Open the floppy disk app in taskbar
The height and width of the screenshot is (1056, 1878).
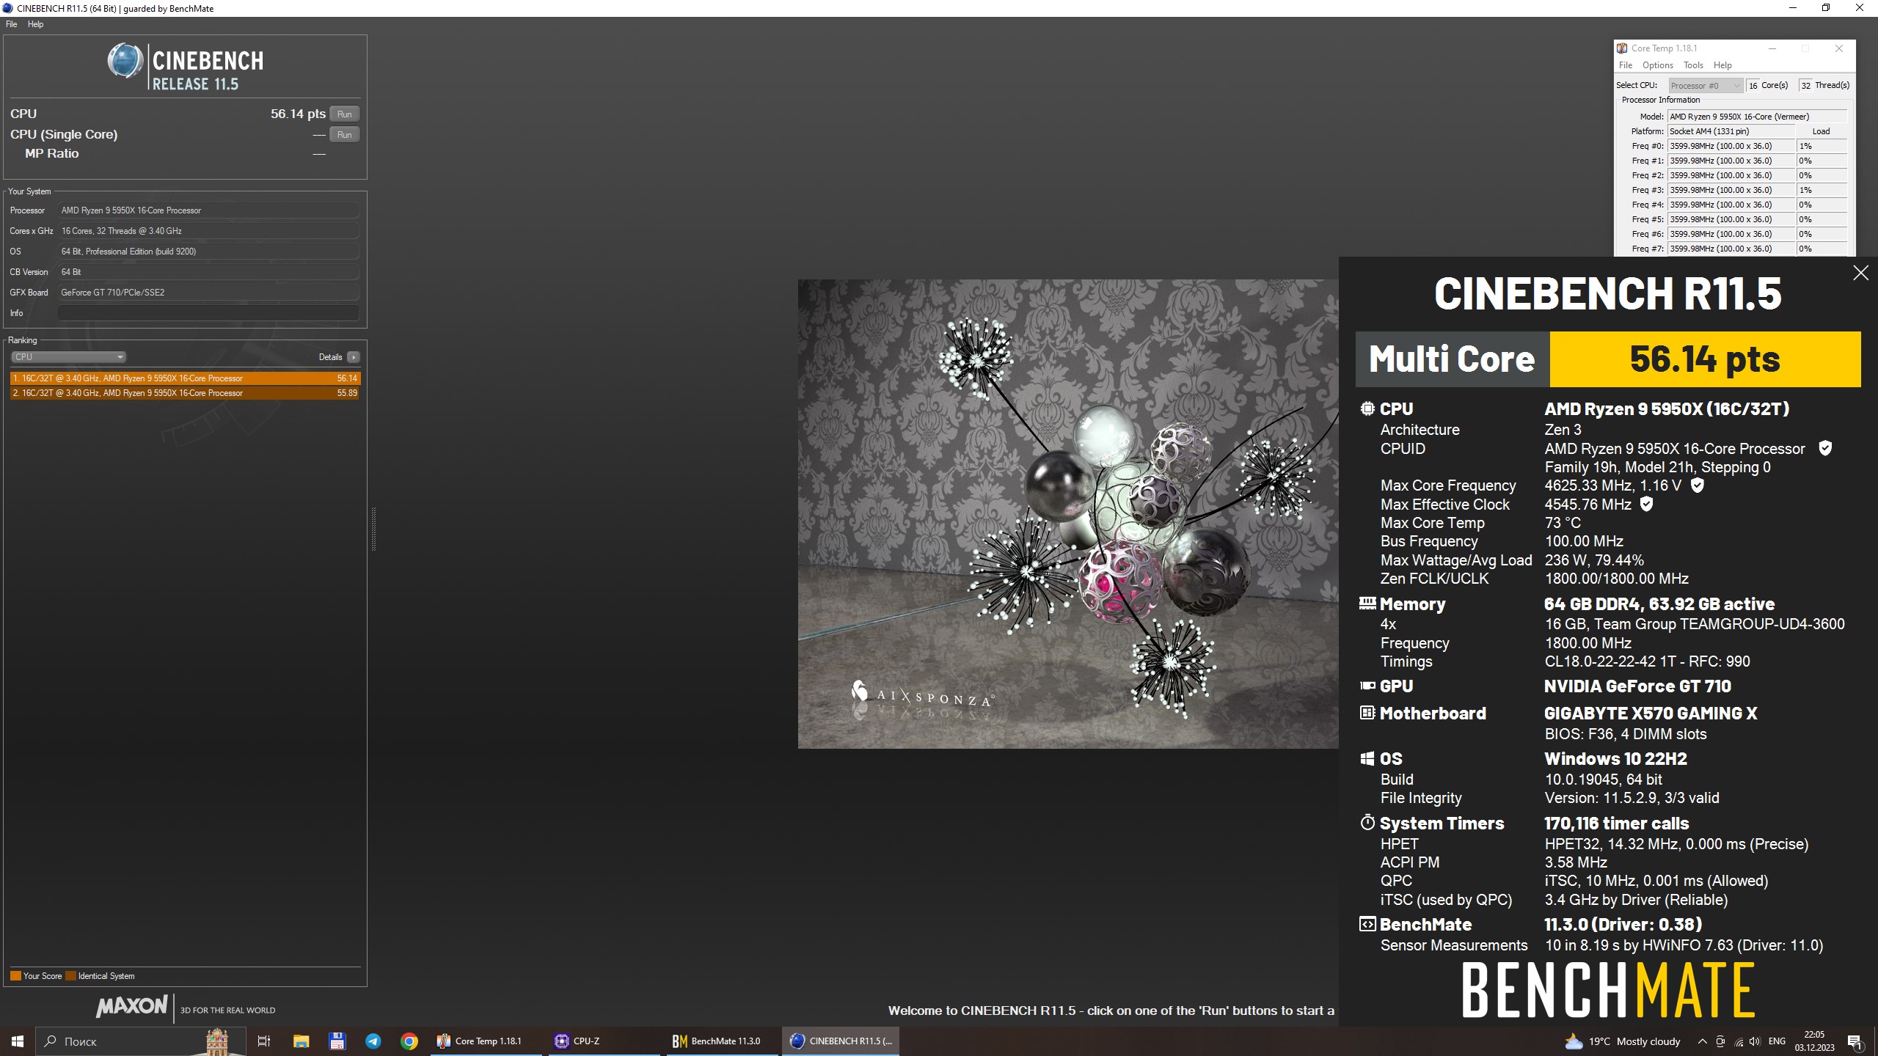[x=337, y=1041]
